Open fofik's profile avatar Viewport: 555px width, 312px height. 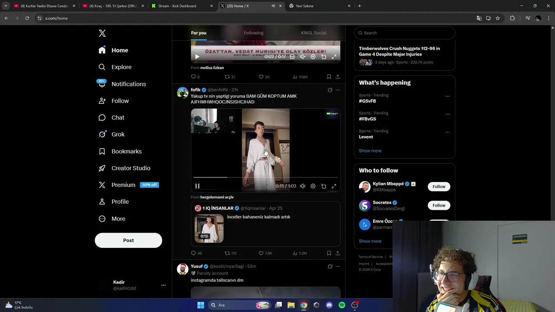pos(183,93)
